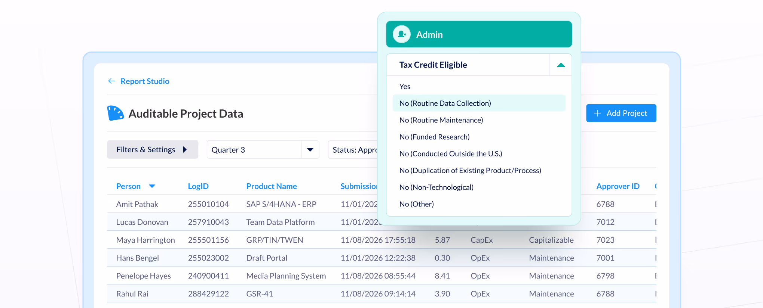Click LogID 255023002
The height and width of the screenshot is (308, 763).
click(208, 258)
